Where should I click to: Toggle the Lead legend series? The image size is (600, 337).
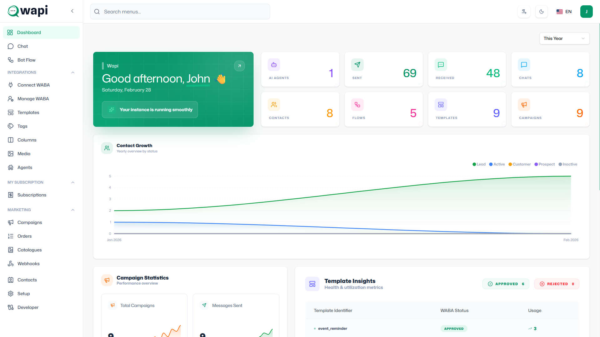pyautogui.click(x=479, y=164)
